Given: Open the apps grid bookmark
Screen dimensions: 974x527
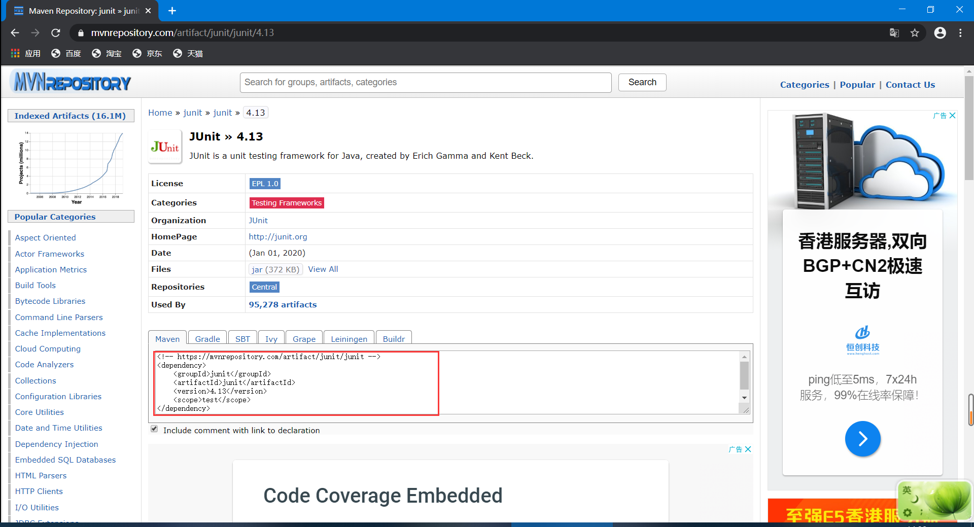Looking at the screenshot, I should pos(25,53).
